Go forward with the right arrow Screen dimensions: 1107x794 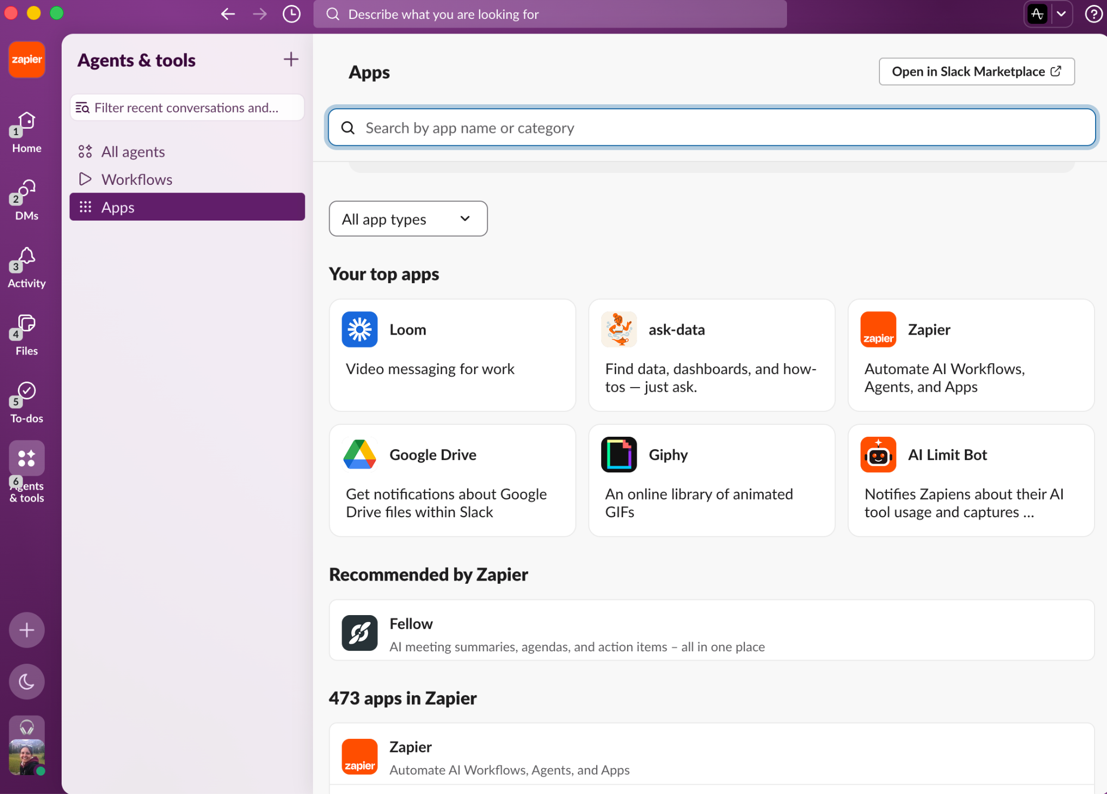[x=260, y=14]
